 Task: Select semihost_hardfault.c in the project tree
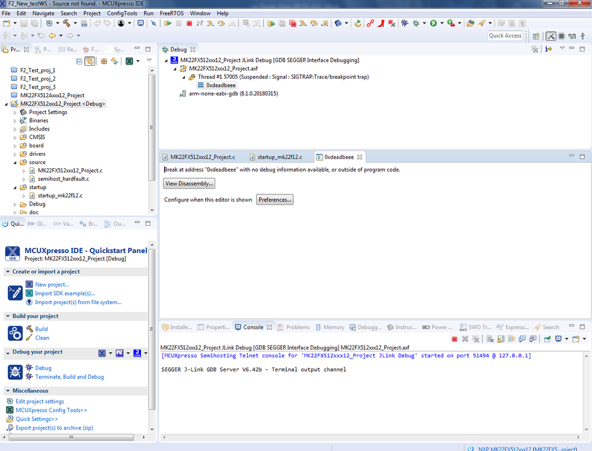tap(63, 179)
